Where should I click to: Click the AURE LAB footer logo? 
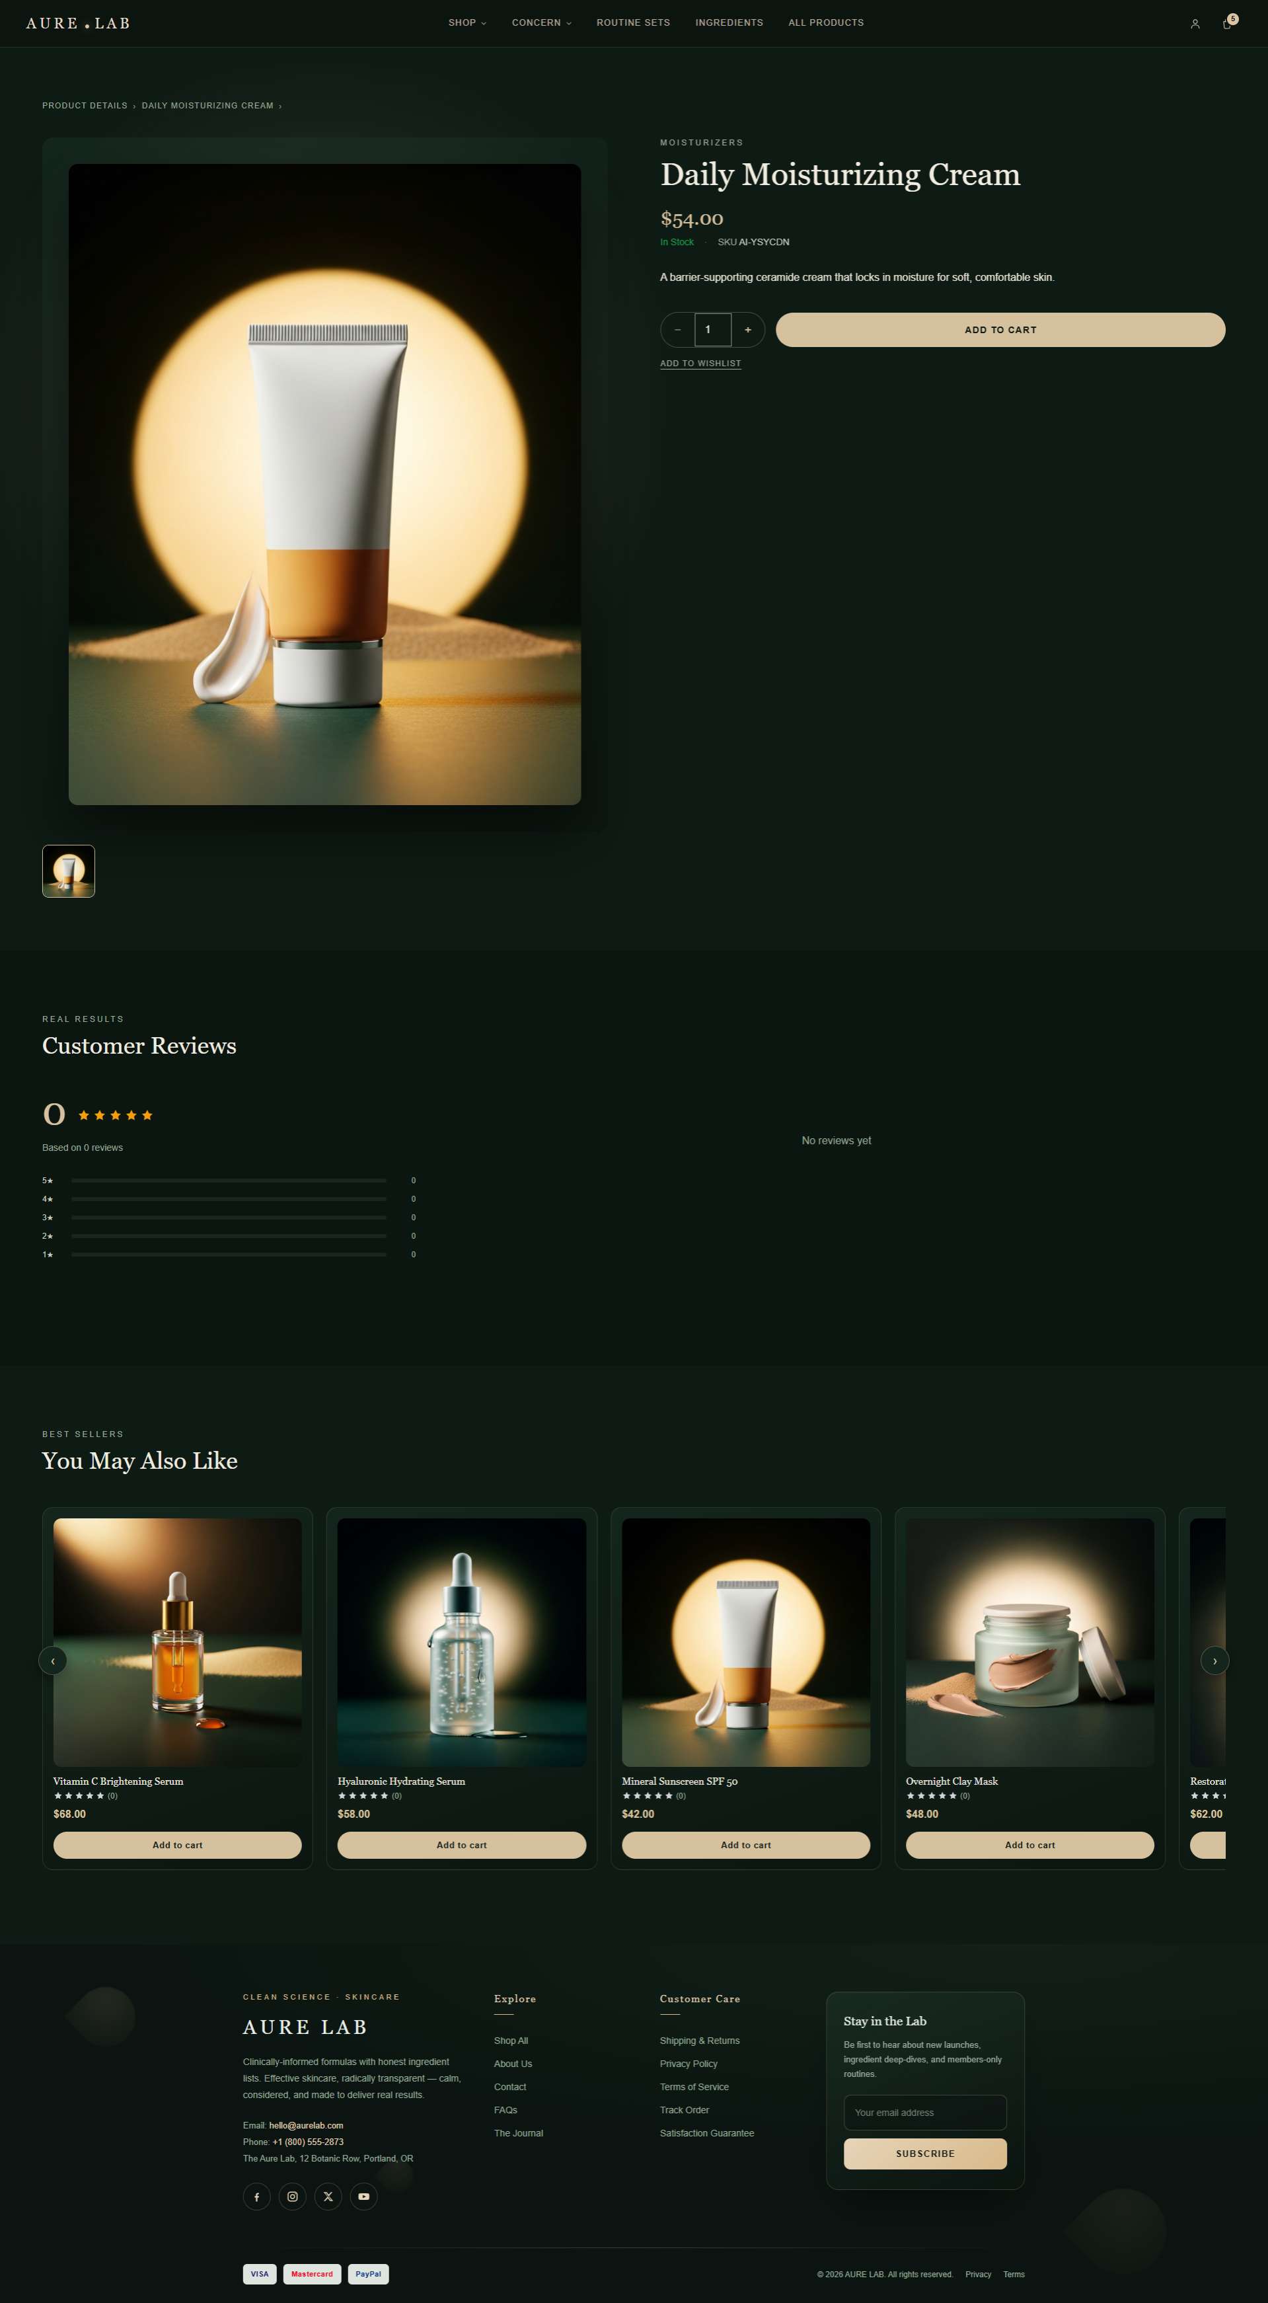(x=305, y=2027)
